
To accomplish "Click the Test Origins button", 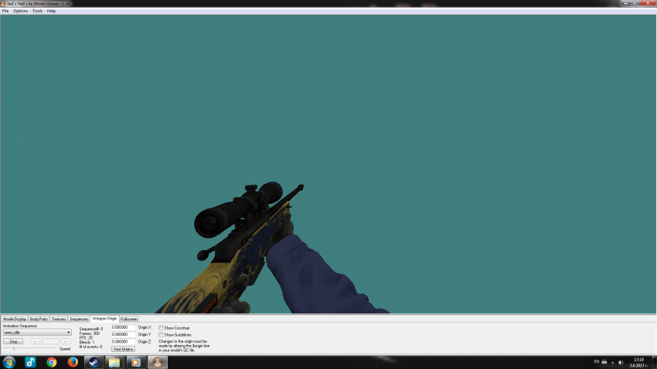I will 123,349.
